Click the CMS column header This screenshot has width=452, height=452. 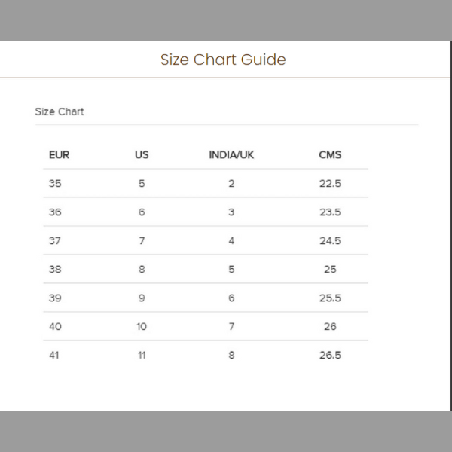pyautogui.click(x=330, y=155)
